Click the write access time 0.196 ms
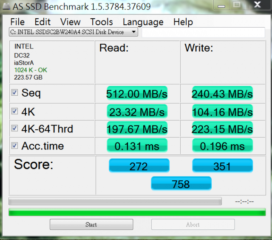 (222, 146)
